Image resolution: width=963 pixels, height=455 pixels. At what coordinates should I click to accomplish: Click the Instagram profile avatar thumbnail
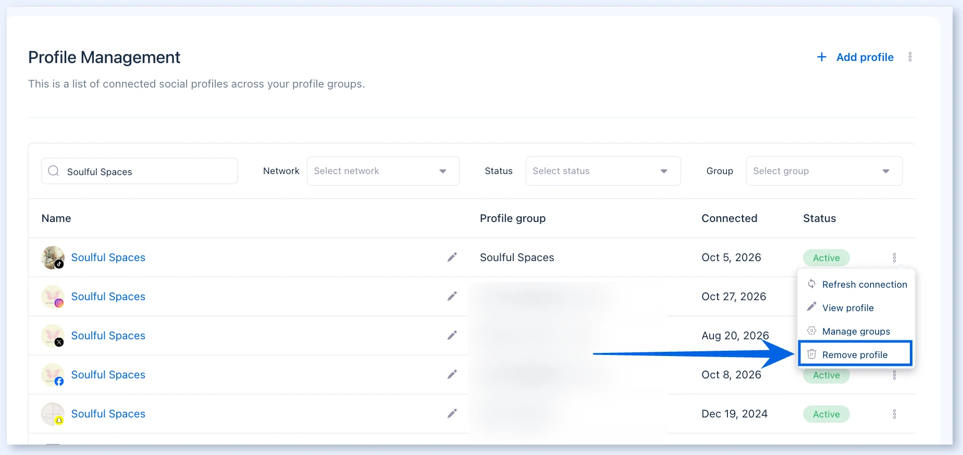point(53,297)
